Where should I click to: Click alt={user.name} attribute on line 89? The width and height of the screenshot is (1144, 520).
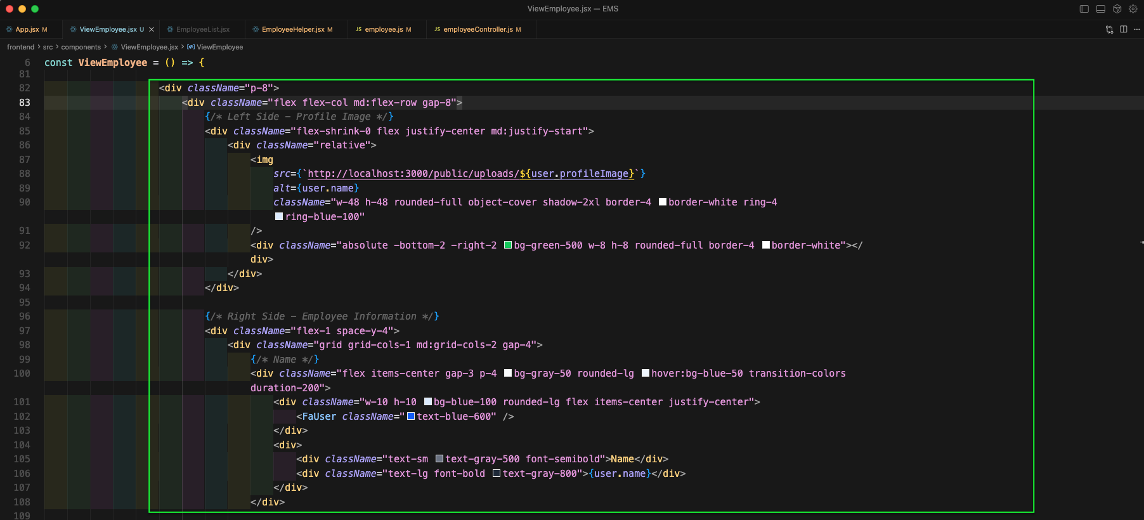[x=316, y=188]
